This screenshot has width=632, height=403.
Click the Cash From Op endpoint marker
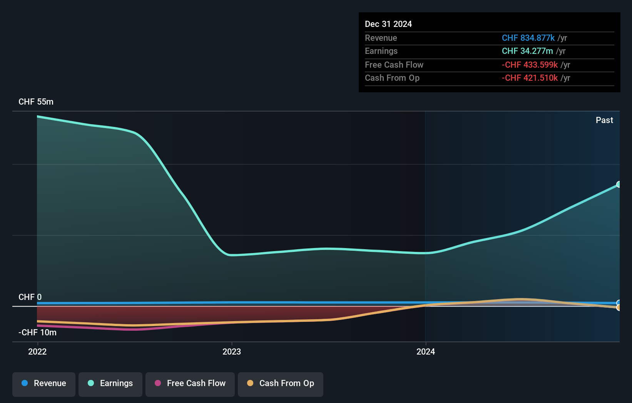click(x=619, y=308)
